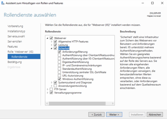
Task: Uncheck the Verwaltungsprogramme checkbox
Action: point(51,93)
